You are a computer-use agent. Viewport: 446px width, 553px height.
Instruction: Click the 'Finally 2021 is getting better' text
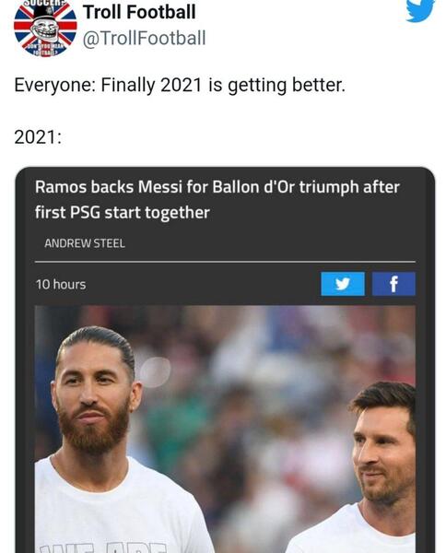[x=223, y=85]
